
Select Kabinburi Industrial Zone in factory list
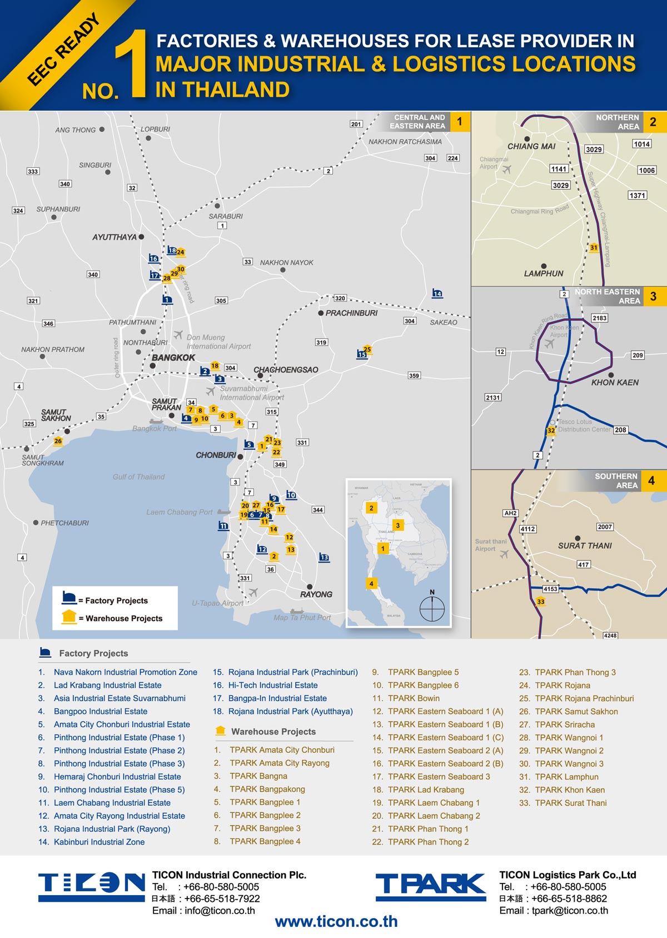click(99, 842)
